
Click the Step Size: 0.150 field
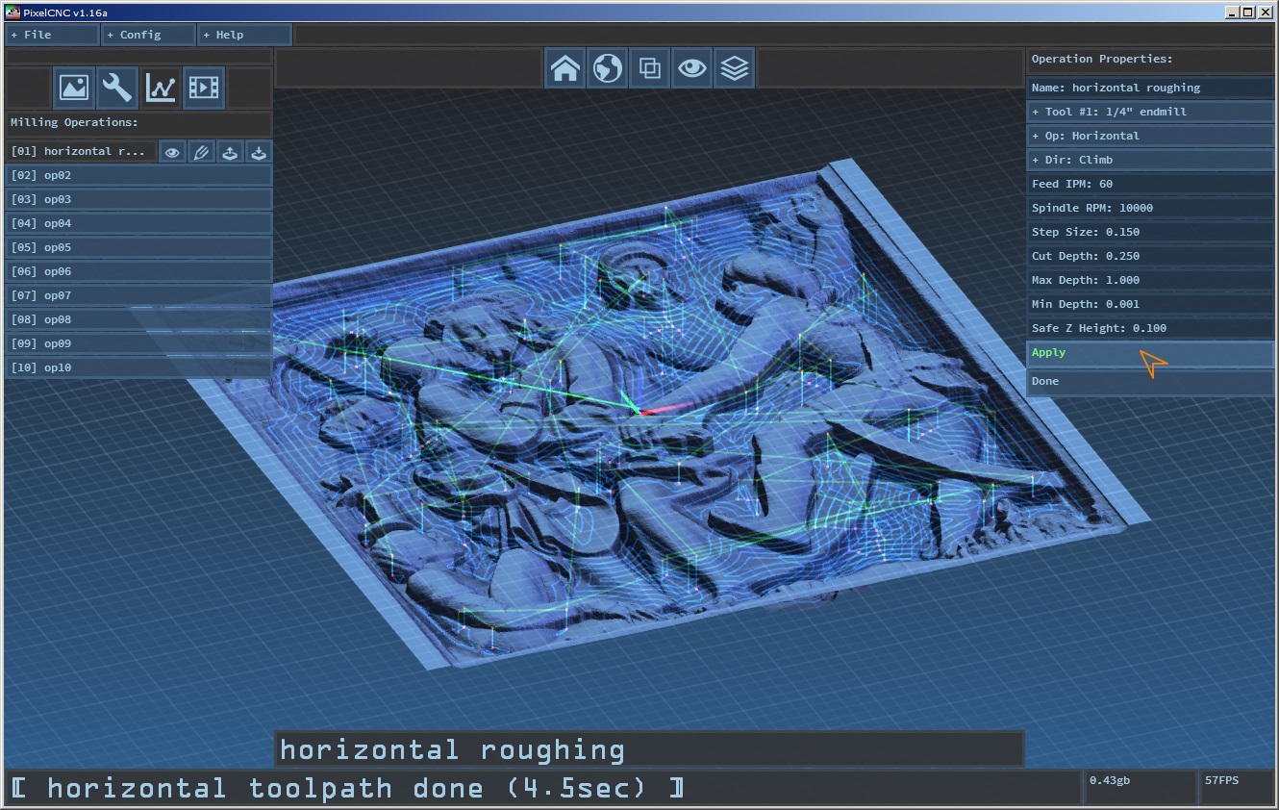click(x=1150, y=232)
